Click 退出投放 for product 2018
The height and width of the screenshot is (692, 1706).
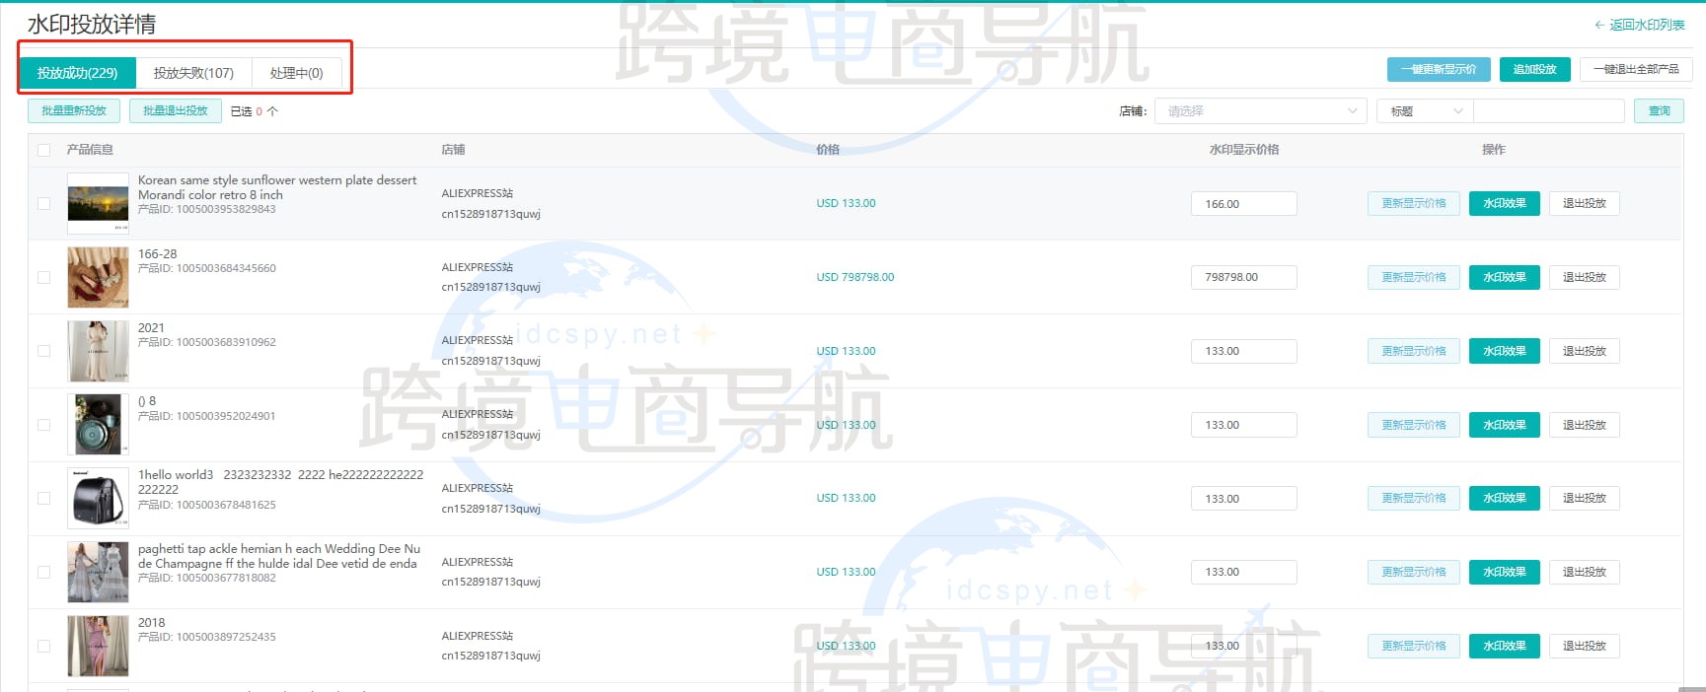coord(1584,646)
